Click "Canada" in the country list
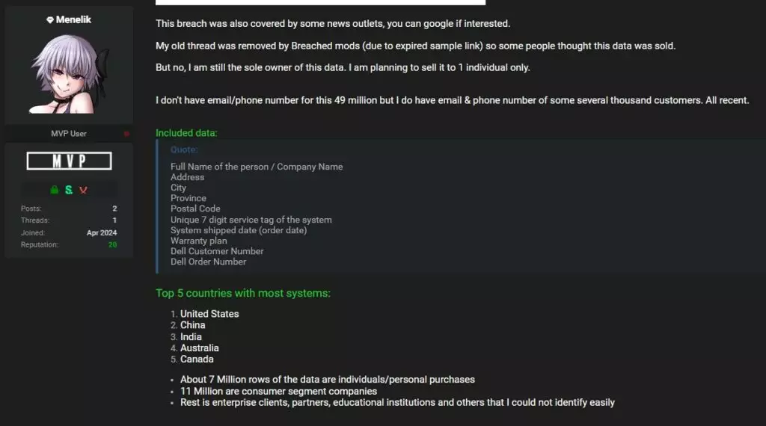This screenshot has height=426, width=766. click(197, 359)
